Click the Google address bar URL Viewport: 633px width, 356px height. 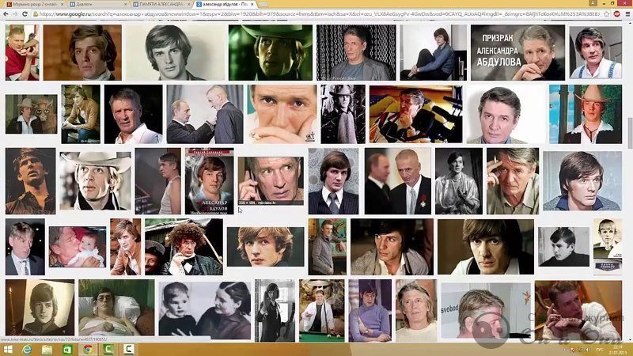point(319,13)
